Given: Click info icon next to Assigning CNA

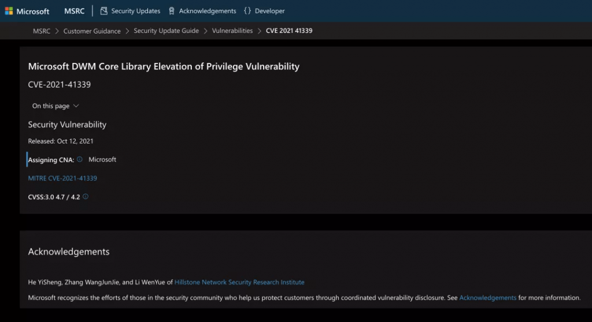Looking at the screenshot, I should coord(80,159).
